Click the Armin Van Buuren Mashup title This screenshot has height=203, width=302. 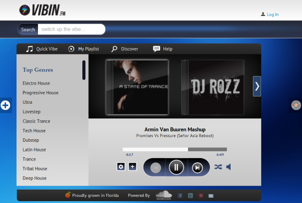(x=175, y=129)
